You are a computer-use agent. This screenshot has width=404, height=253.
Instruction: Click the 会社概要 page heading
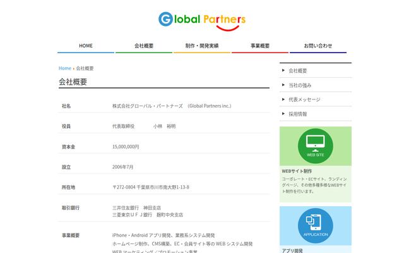(x=73, y=82)
